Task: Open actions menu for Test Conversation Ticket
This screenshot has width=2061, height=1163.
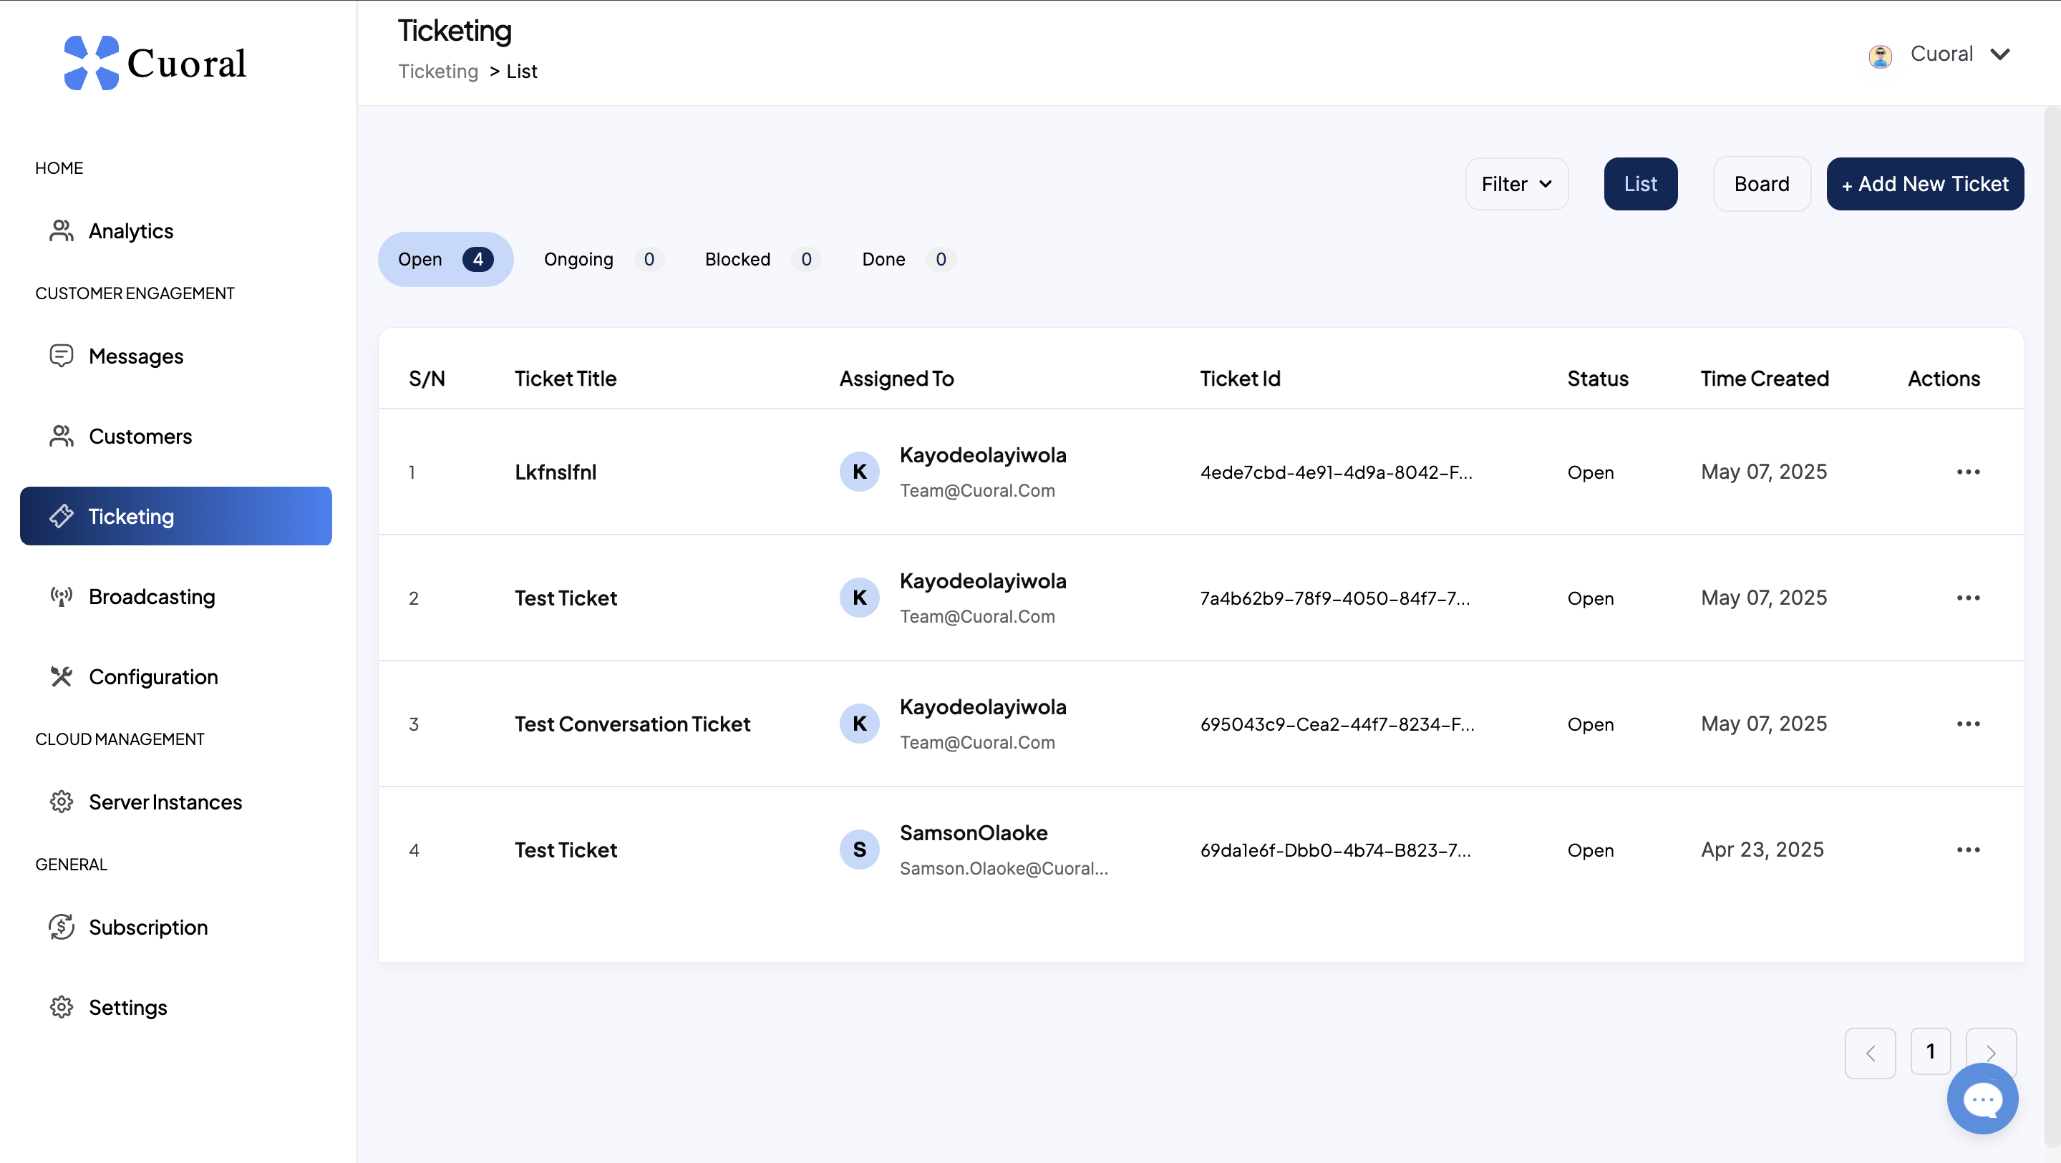Action: (x=1968, y=724)
